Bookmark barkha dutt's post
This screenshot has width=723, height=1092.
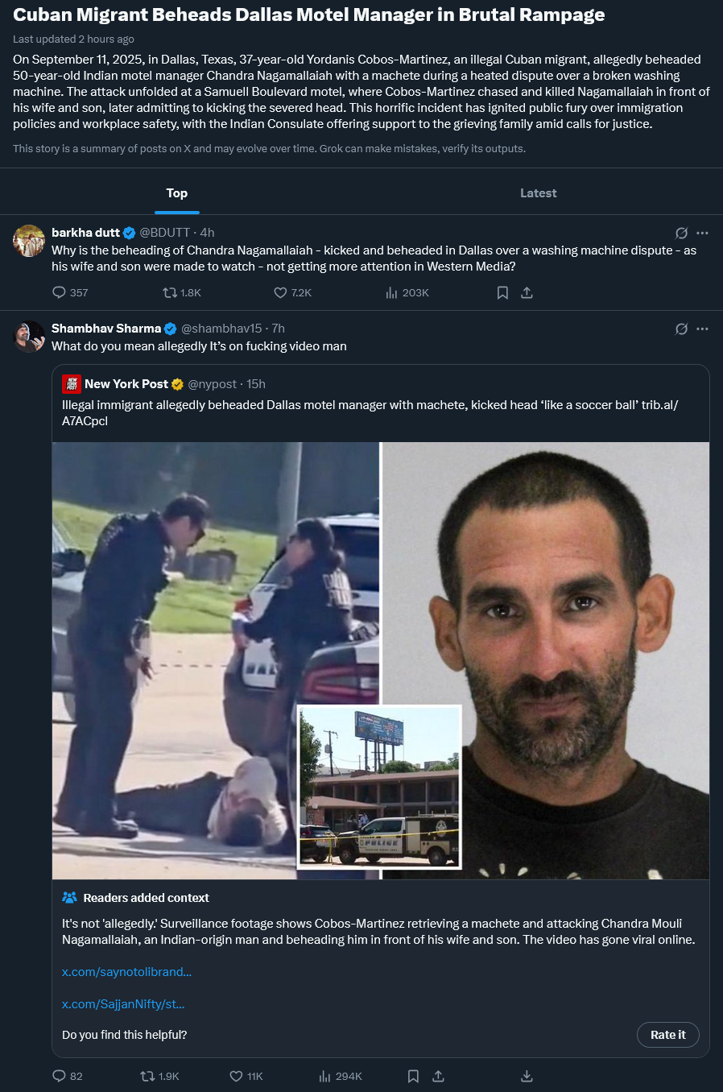click(x=502, y=292)
